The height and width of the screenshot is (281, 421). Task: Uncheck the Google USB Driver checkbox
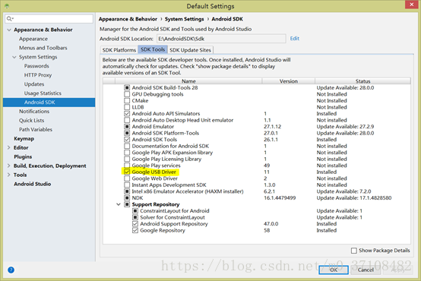127,172
